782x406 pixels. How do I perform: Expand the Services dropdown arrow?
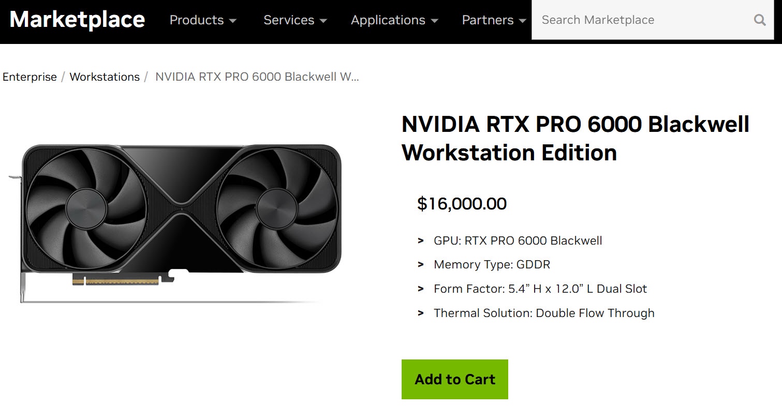click(323, 21)
